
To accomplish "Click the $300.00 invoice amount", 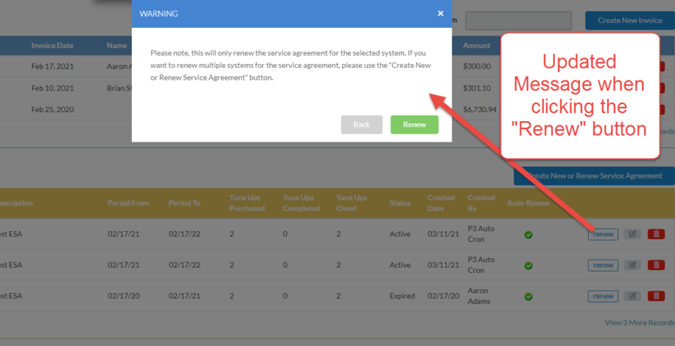I will point(477,67).
